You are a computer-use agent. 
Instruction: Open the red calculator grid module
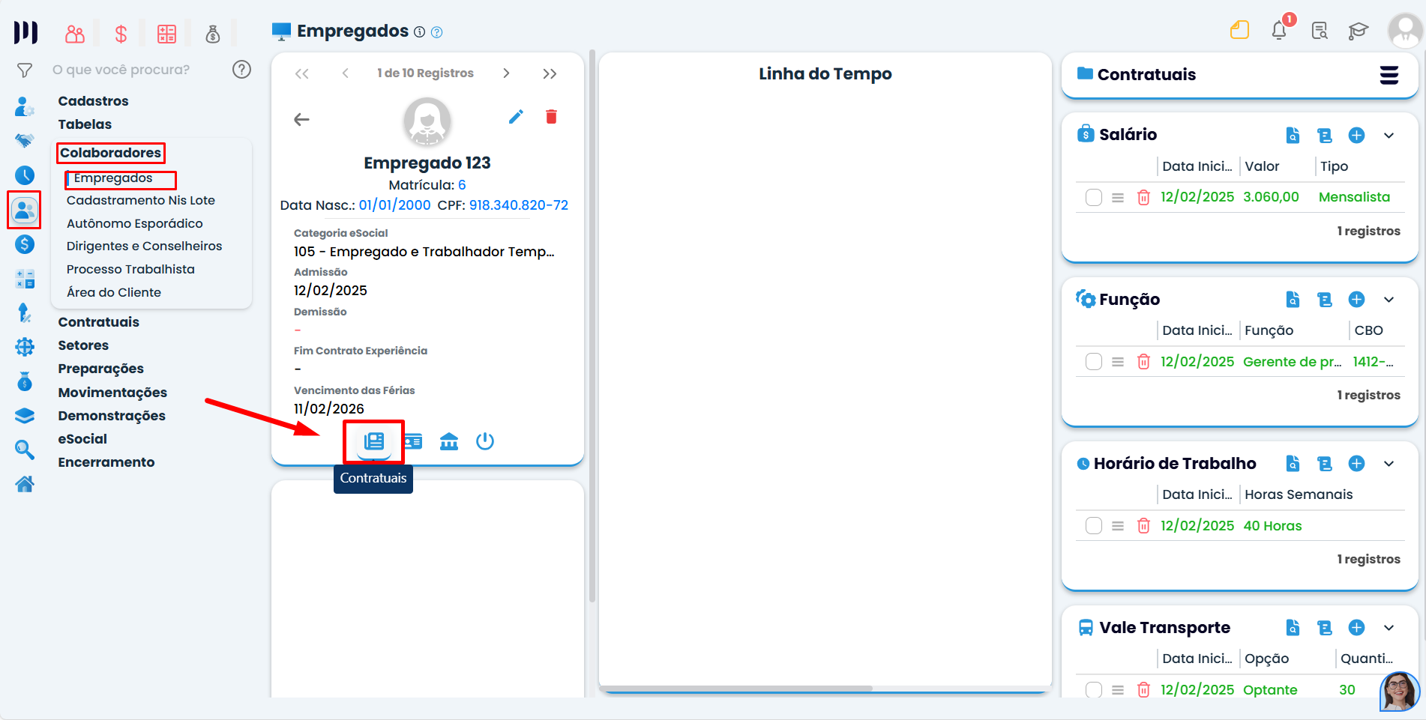pos(166,34)
